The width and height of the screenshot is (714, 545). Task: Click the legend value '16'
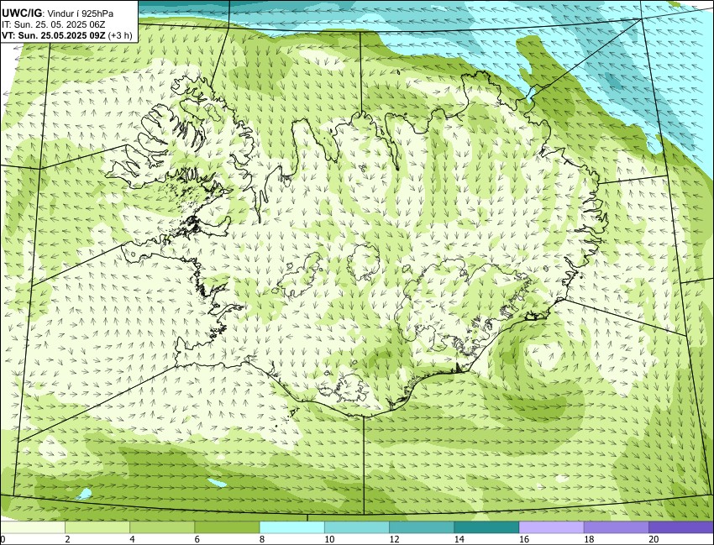click(x=523, y=539)
